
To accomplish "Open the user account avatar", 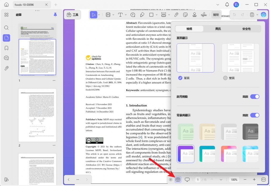I will click(x=236, y=5).
